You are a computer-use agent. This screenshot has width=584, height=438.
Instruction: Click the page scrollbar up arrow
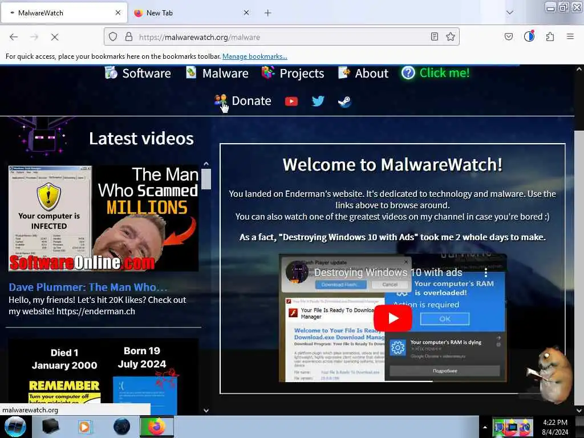[579, 69]
